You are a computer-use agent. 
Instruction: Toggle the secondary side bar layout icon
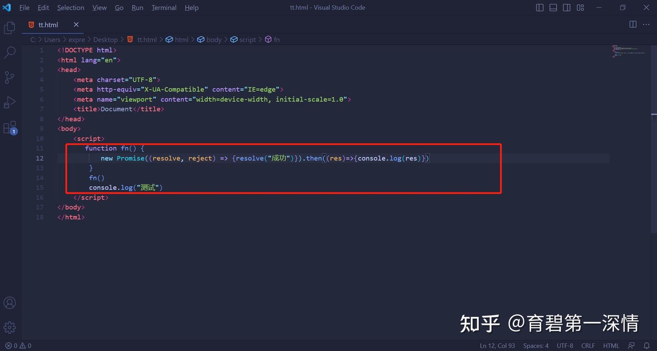click(x=567, y=7)
